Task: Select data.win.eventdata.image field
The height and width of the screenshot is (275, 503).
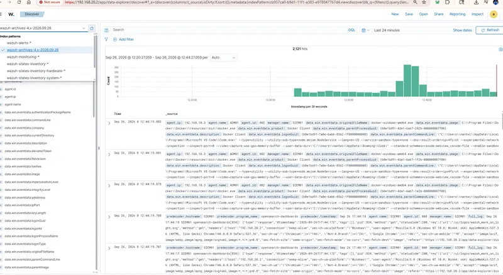Action: click(x=22, y=175)
